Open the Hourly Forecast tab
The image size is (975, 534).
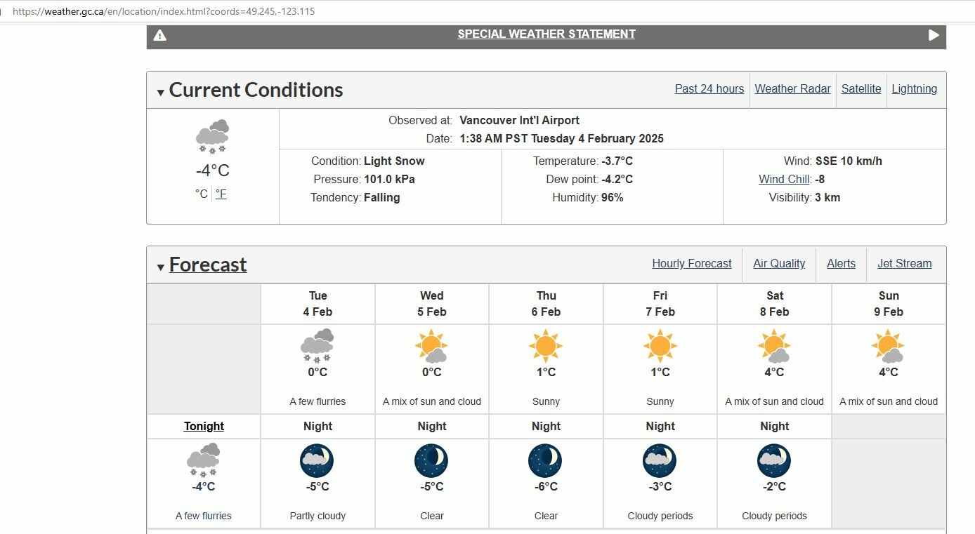click(692, 263)
